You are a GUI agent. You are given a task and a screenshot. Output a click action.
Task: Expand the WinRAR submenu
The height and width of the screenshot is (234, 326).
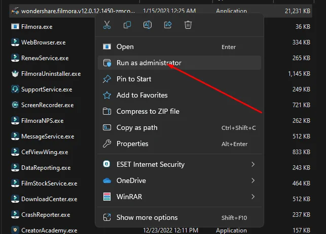[179, 197]
